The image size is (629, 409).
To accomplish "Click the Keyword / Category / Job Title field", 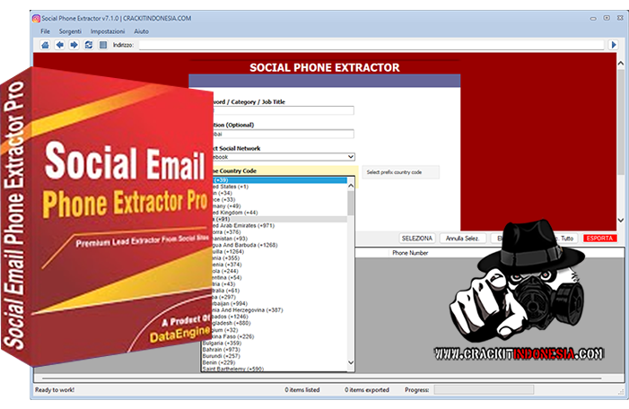I will coord(280,110).
